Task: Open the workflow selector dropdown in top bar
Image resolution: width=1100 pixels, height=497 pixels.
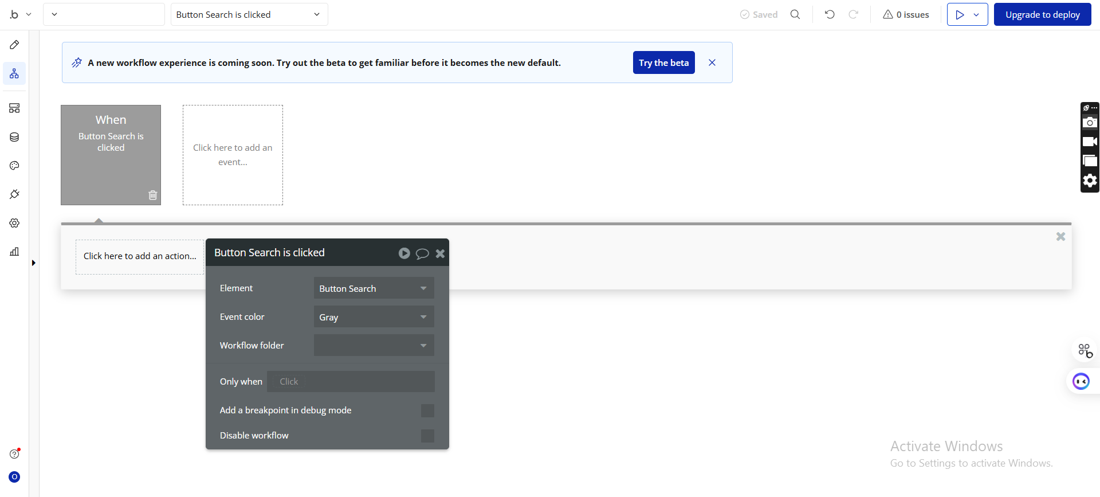Action: pyautogui.click(x=249, y=14)
